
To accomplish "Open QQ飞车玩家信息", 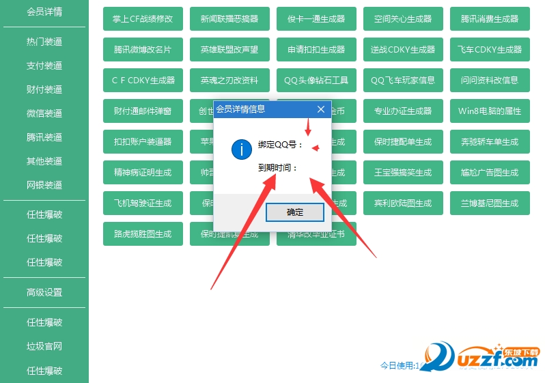I will (x=403, y=81).
